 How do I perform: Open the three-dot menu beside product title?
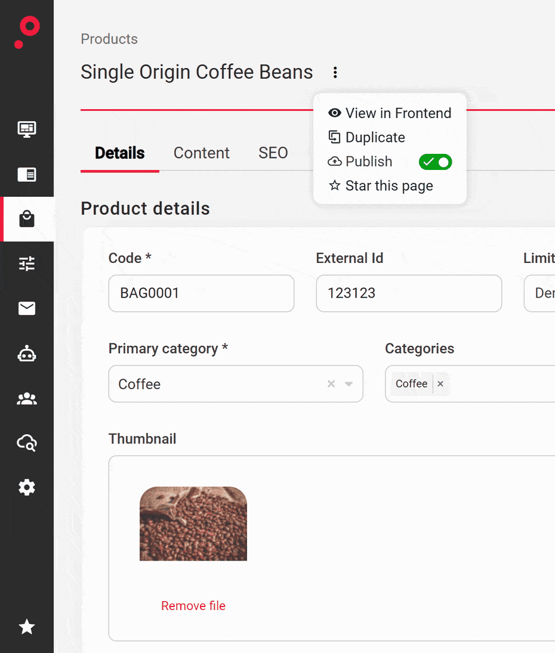[335, 73]
